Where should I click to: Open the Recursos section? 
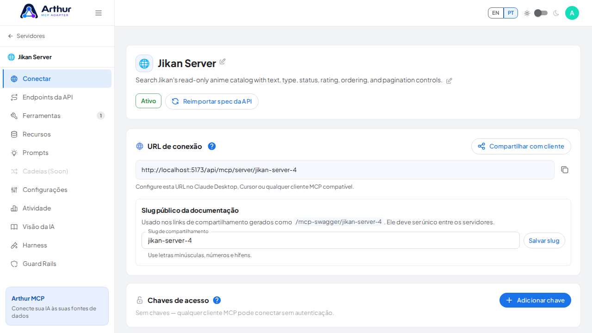pyautogui.click(x=57, y=134)
